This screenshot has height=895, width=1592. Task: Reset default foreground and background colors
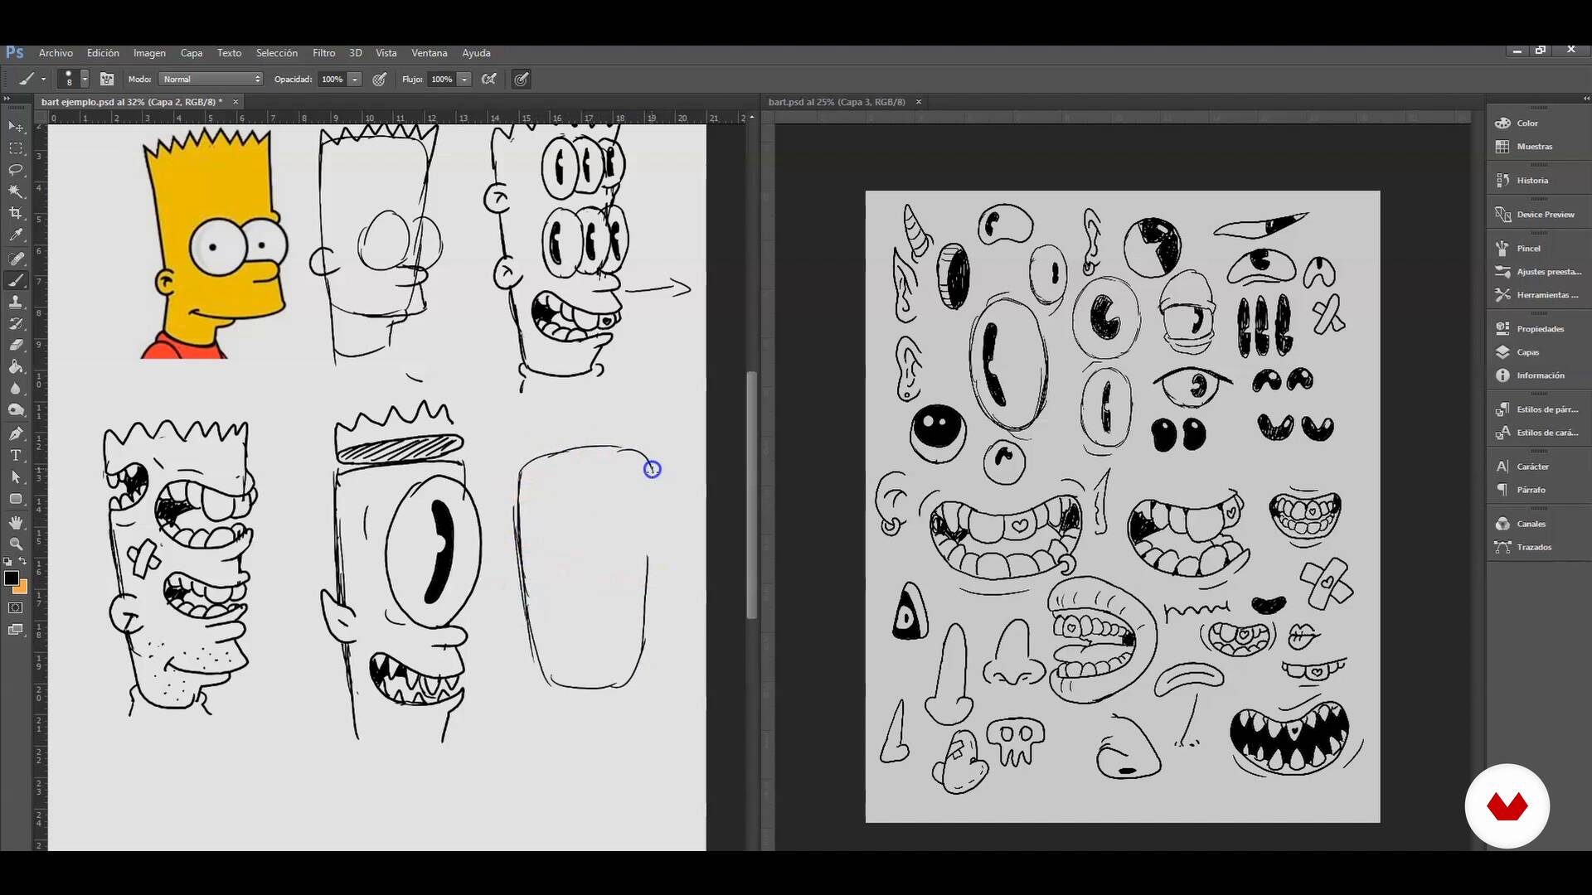point(7,562)
